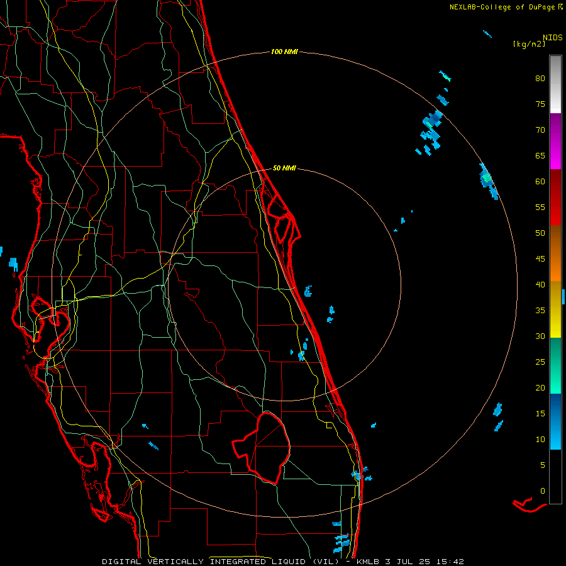This screenshot has width=566, height=566.
Task: Click the scale value "45"
Action: pos(540,259)
